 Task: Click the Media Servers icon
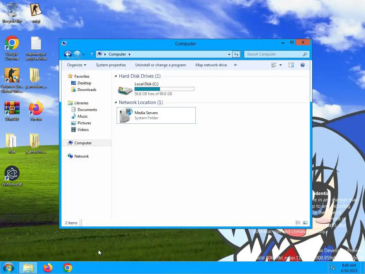point(126,115)
